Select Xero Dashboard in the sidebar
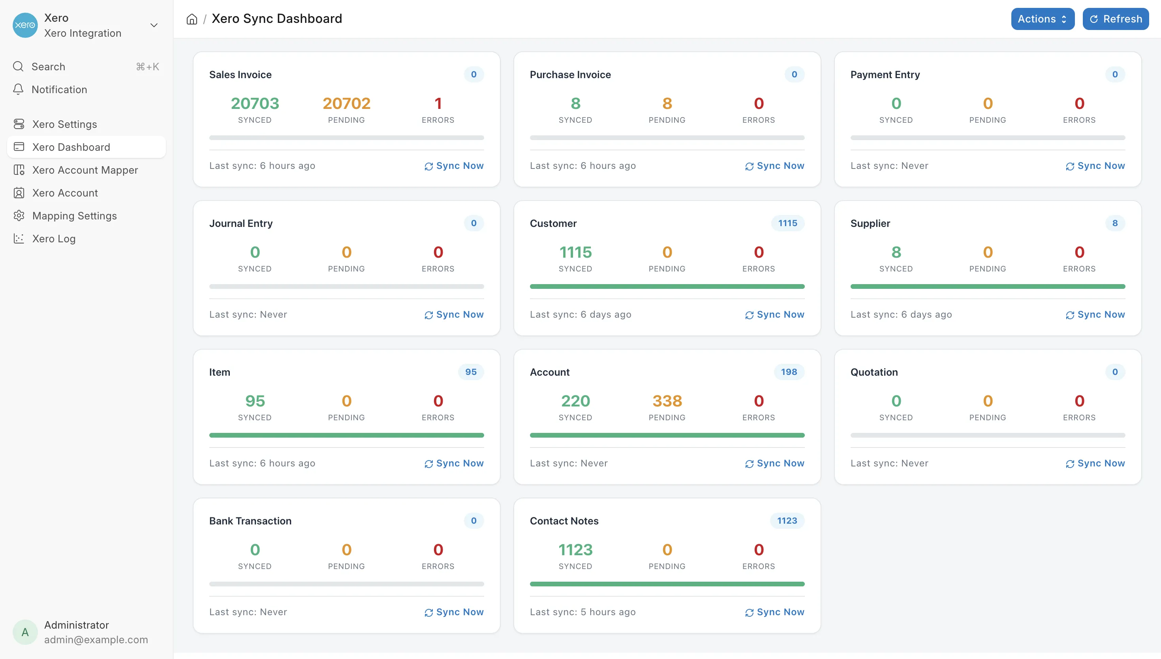 point(86,147)
